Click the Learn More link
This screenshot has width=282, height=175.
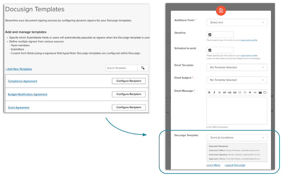pyautogui.click(x=213, y=165)
